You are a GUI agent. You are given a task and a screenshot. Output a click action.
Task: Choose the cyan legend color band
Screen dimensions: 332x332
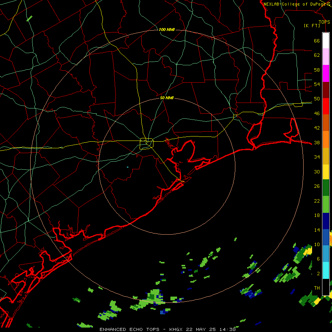(x=326, y=270)
